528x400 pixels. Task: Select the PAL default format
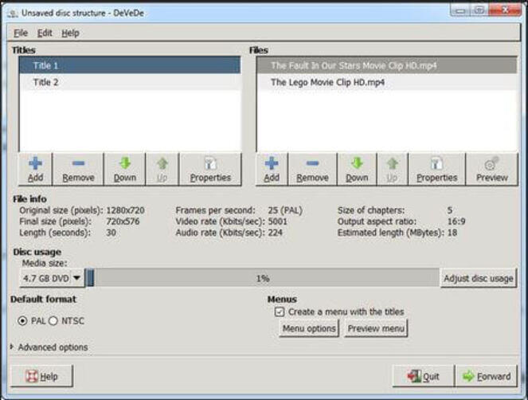click(23, 320)
